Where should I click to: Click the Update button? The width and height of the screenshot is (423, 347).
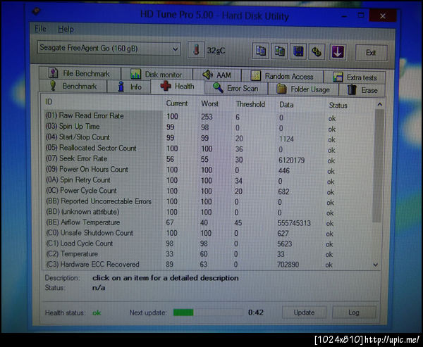[x=304, y=313]
